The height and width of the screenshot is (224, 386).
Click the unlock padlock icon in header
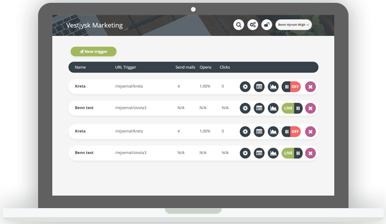point(267,24)
